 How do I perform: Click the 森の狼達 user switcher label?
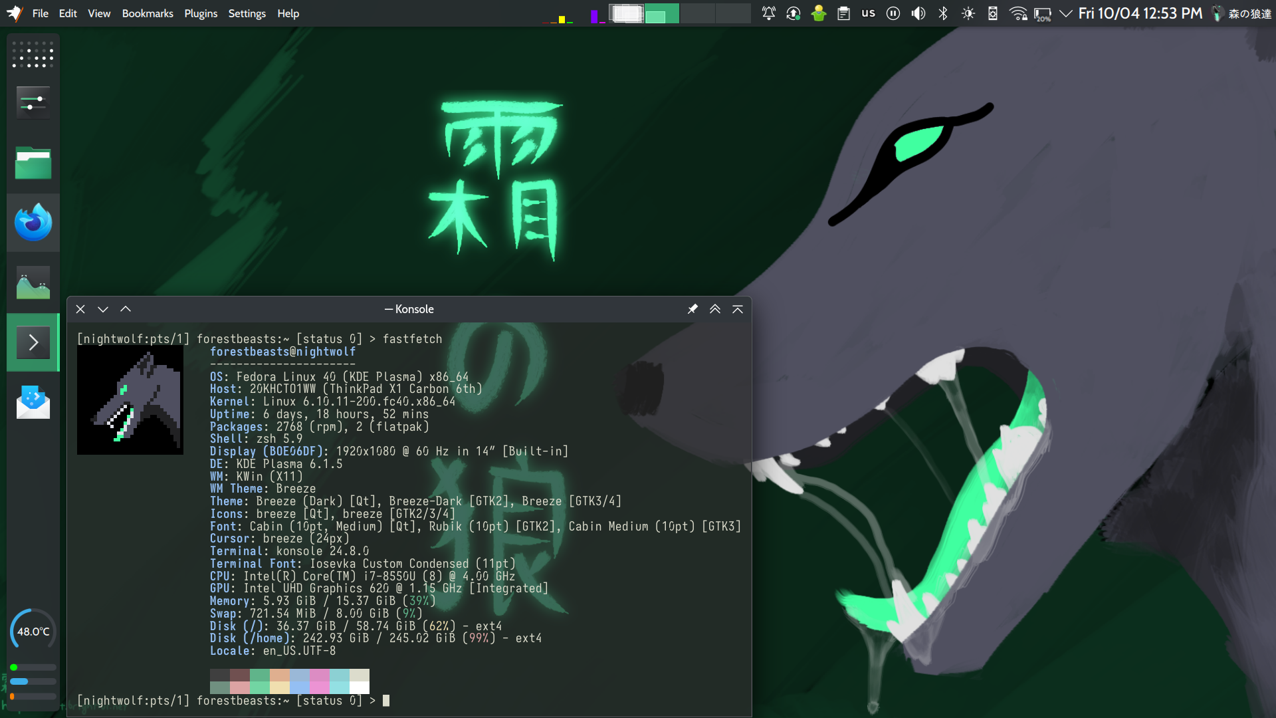[x=1249, y=13]
